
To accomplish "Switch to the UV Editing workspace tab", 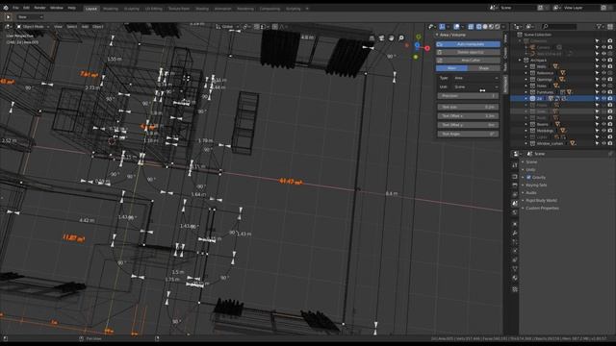I will click(153, 9).
